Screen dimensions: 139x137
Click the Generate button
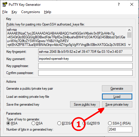(117, 89)
